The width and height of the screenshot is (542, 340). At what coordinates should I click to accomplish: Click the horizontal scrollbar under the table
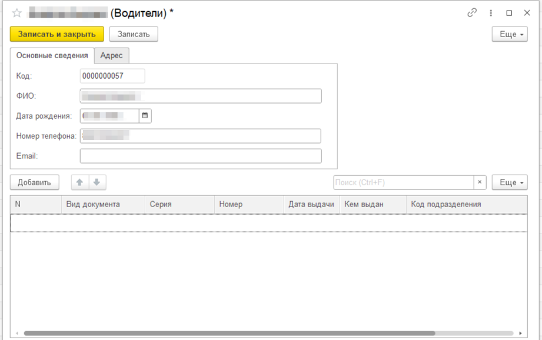(x=235, y=334)
